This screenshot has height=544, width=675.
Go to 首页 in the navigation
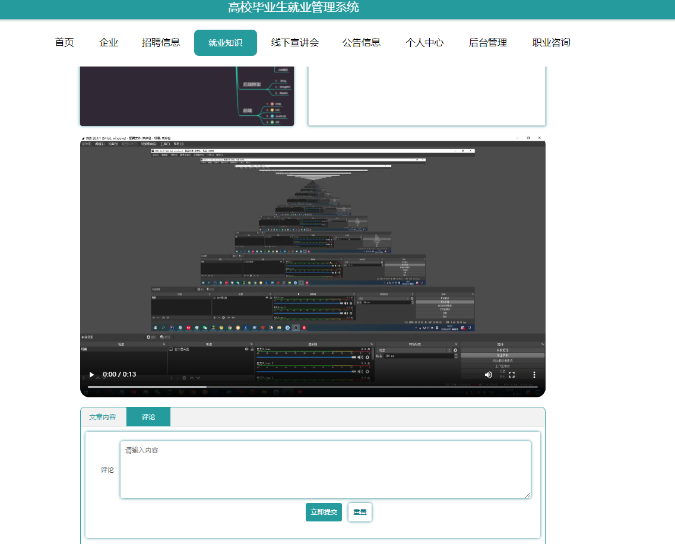point(64,42)
